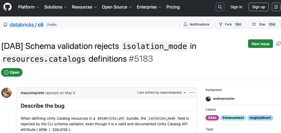Click resources.catalogs in the issue title
Screen dimensions: 281x133
pyautogui.click(x=44, y=59)
